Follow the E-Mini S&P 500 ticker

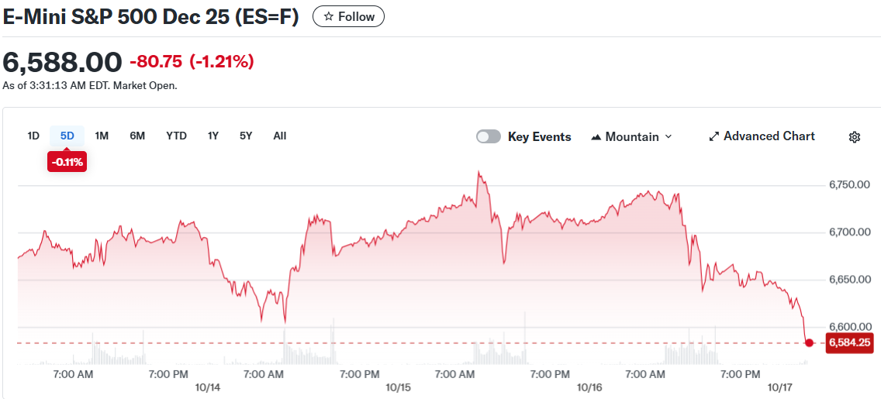point(348,16)
